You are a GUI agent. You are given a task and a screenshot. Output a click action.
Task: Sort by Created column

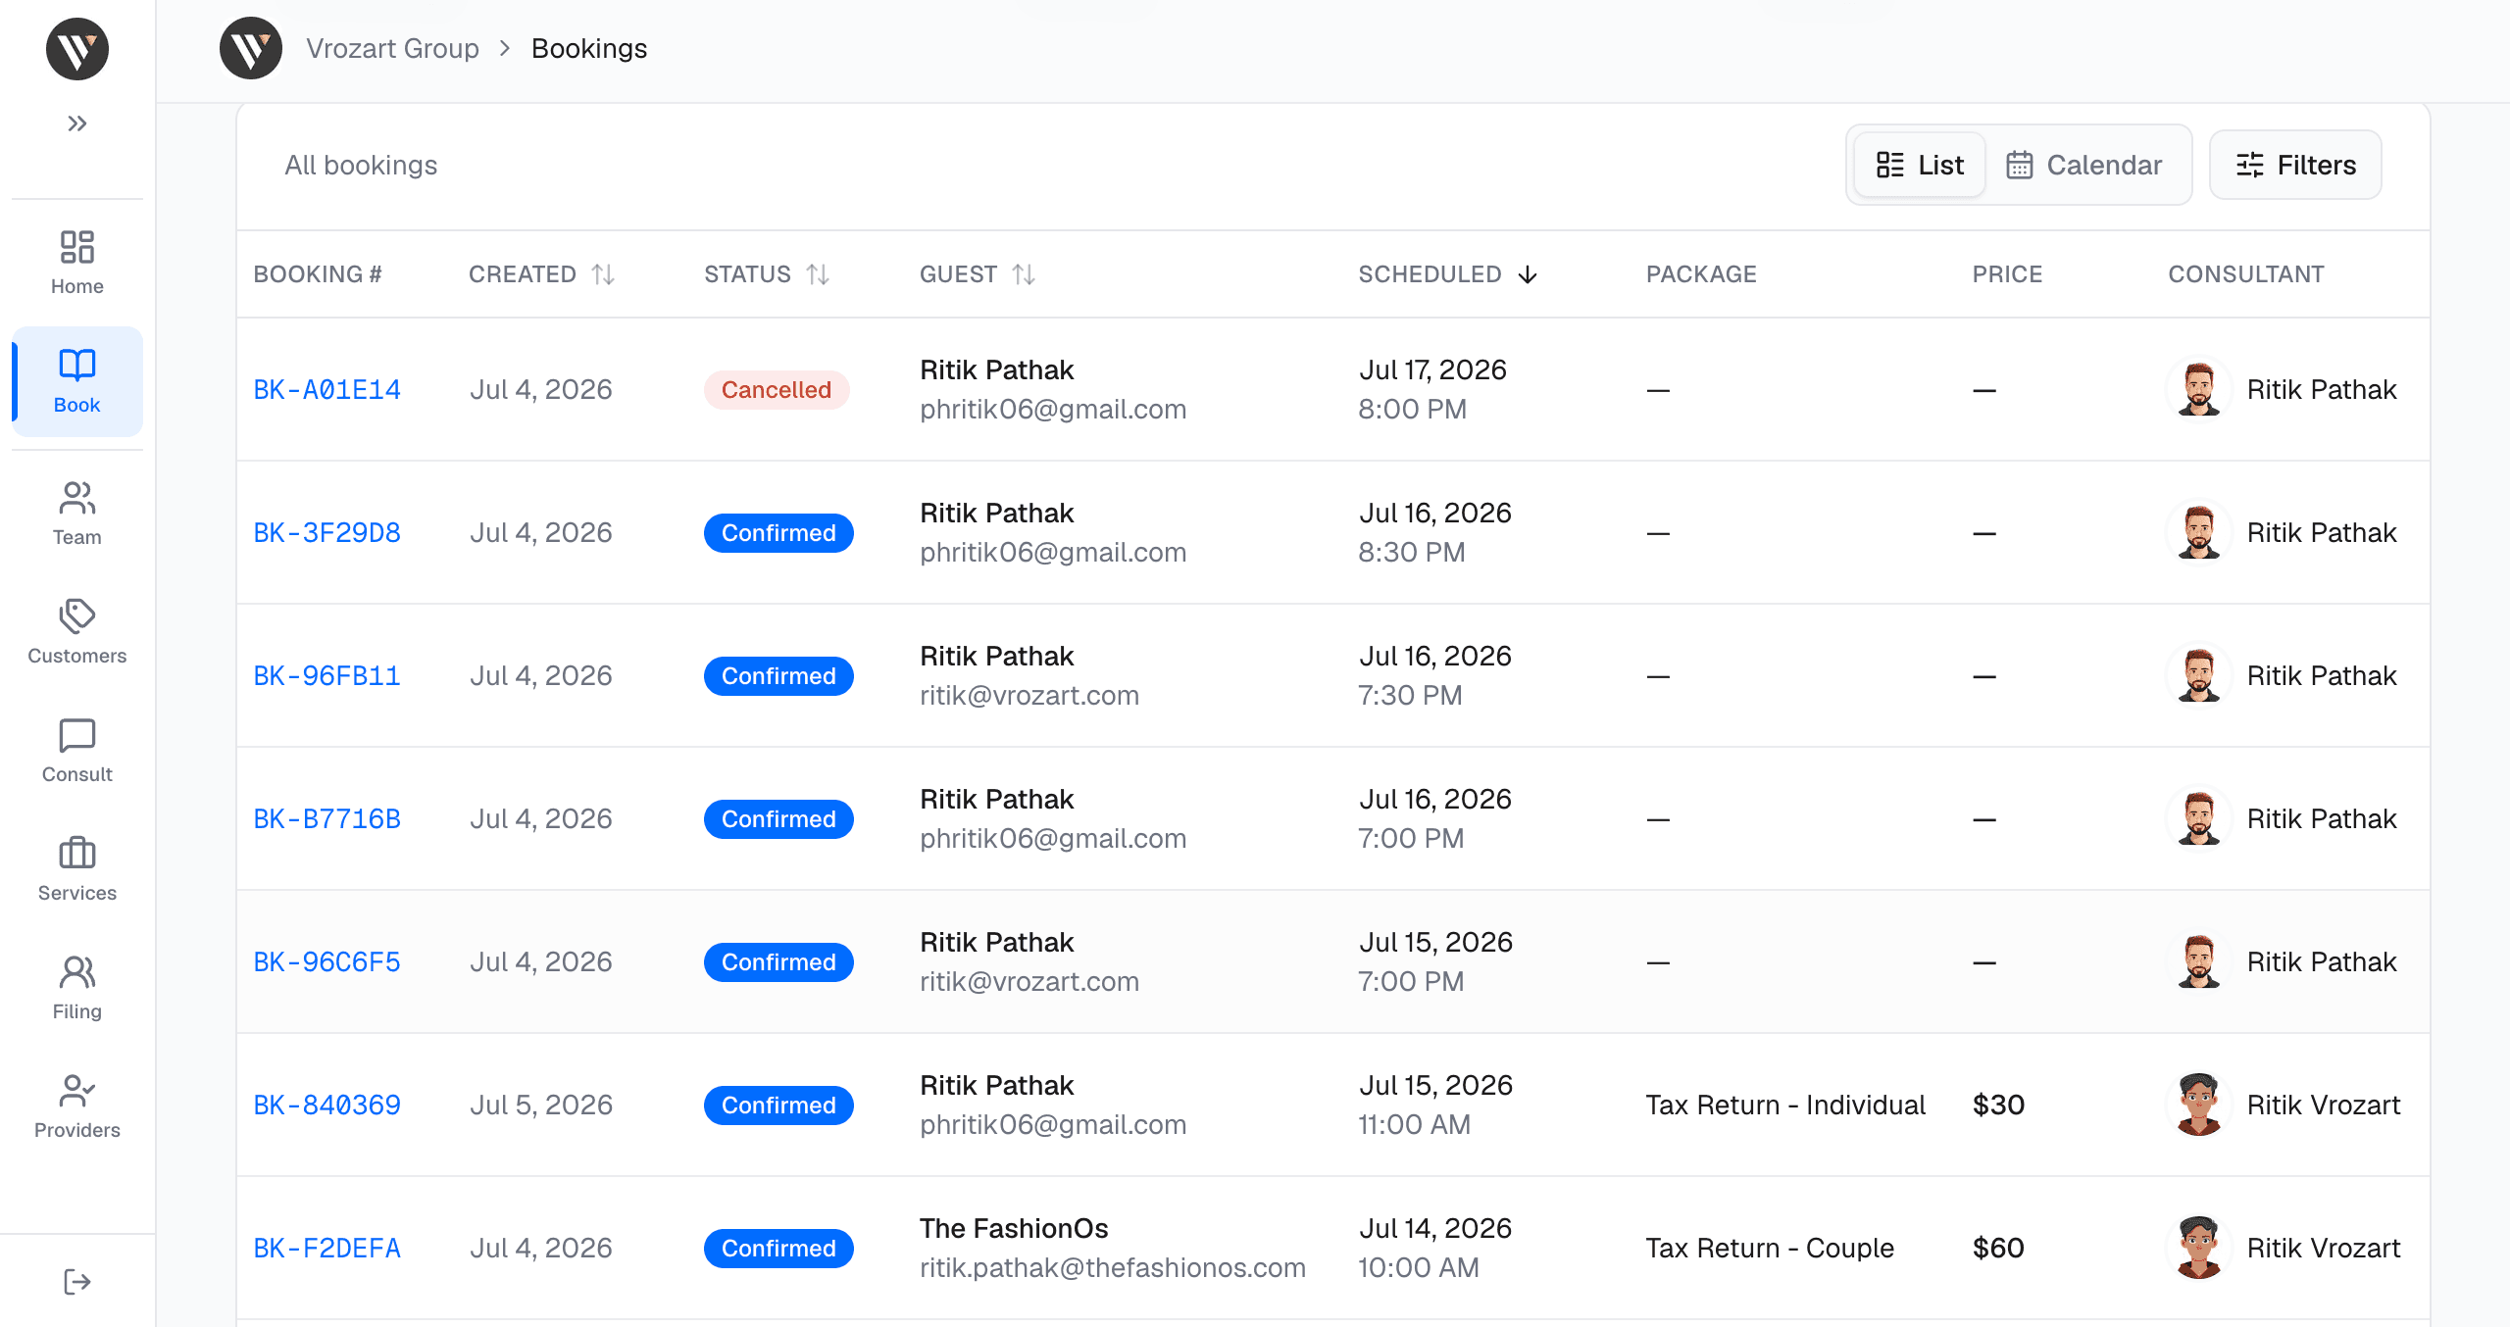coord(541,274)
